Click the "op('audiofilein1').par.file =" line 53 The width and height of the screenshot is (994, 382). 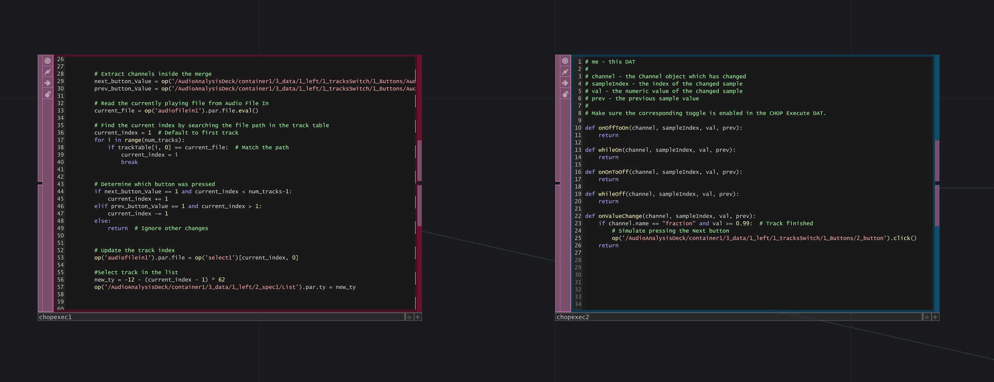[x=196, y=258]
